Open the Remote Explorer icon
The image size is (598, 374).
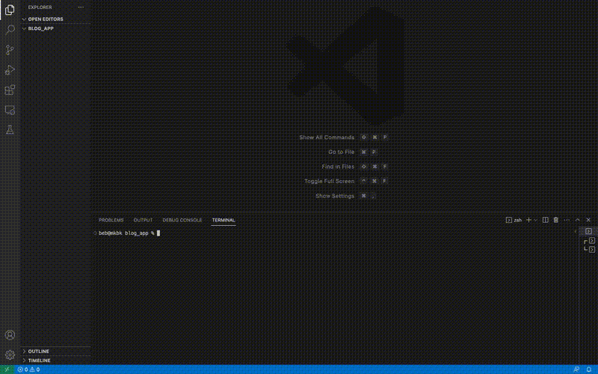click(10, 110)
